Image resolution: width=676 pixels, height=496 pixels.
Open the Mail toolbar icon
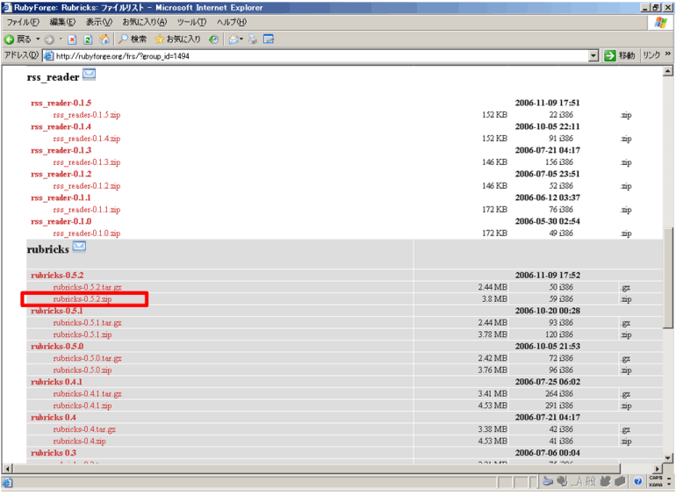click(234, 40)
